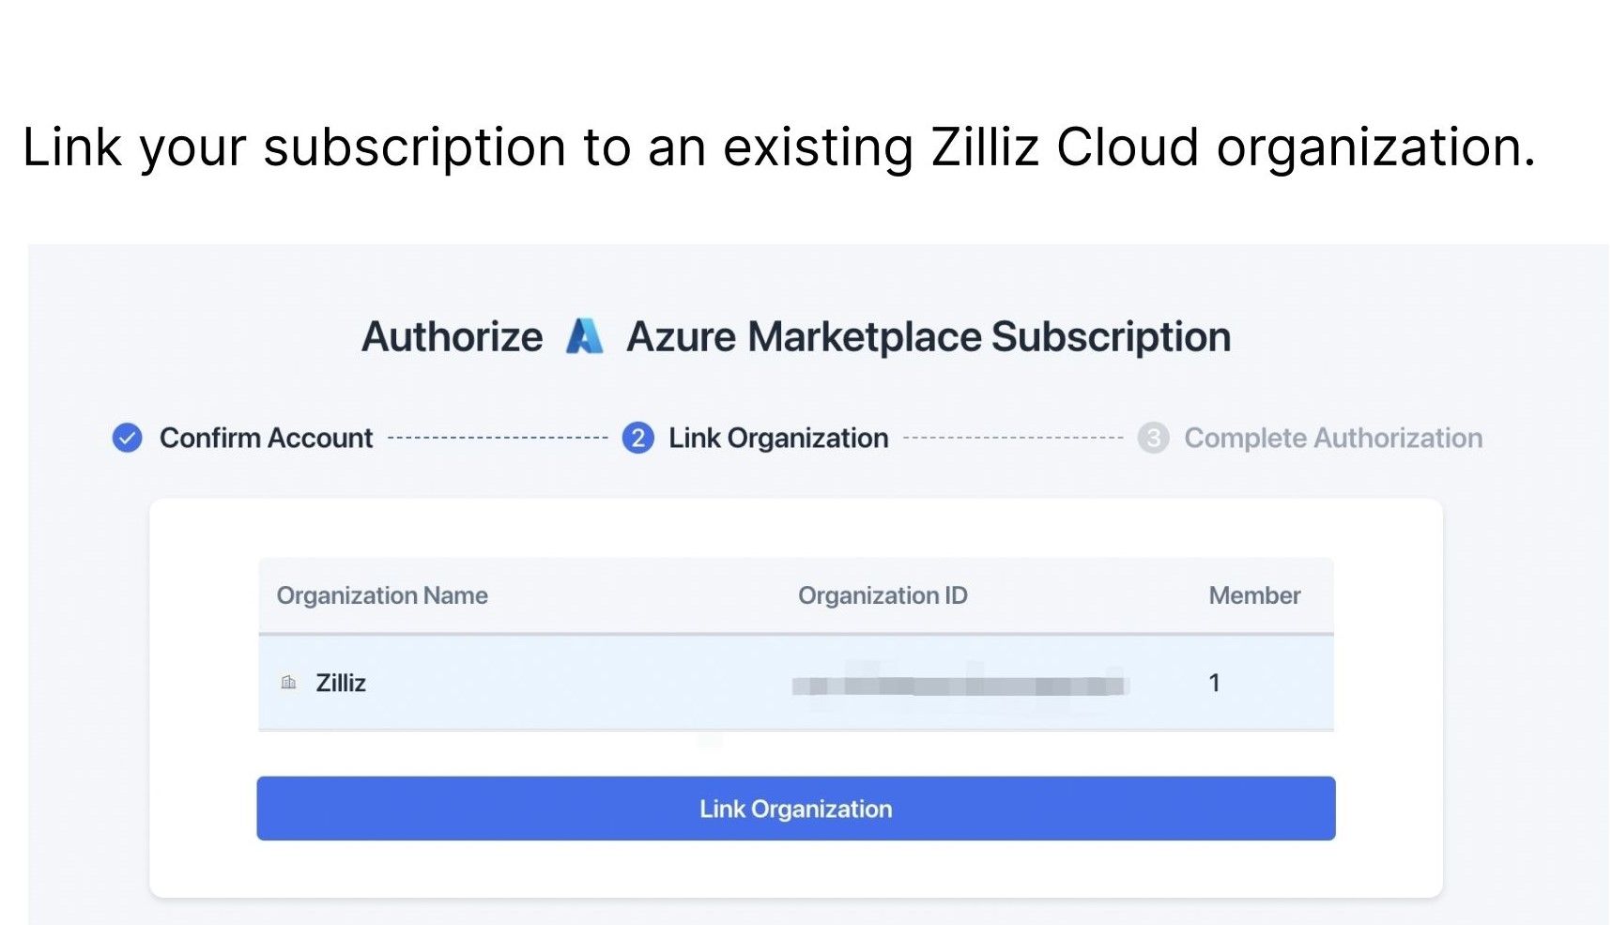Click the completed step indicator for Confirm Account
The image size is (1612, 925).
point(125,438)
